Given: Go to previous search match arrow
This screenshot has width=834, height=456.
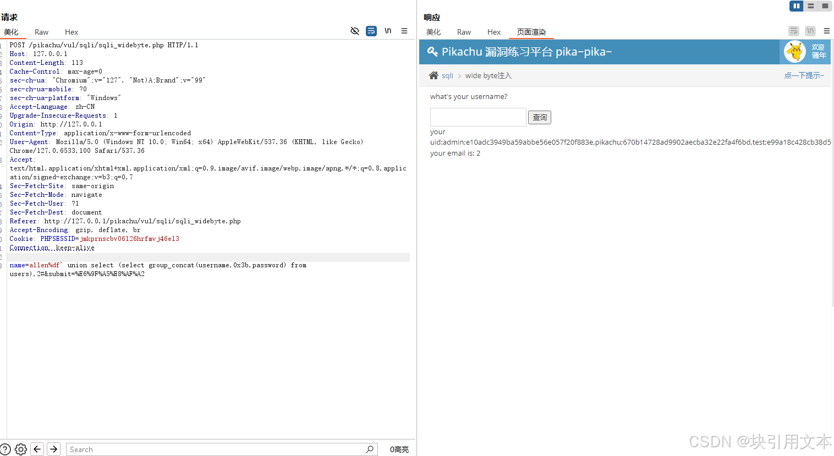Looking at the screenshot, I should (x=37, y=449).
